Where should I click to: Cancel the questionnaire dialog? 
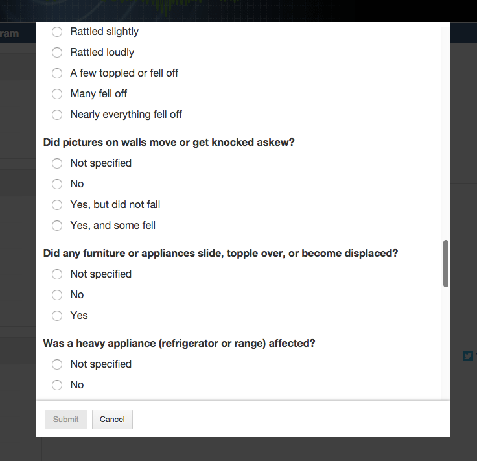112,420
